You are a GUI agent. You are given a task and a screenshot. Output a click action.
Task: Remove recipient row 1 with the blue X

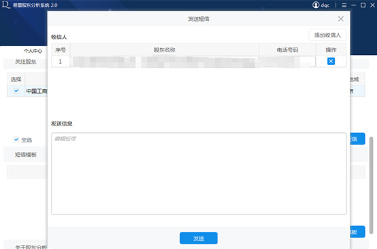331,61
